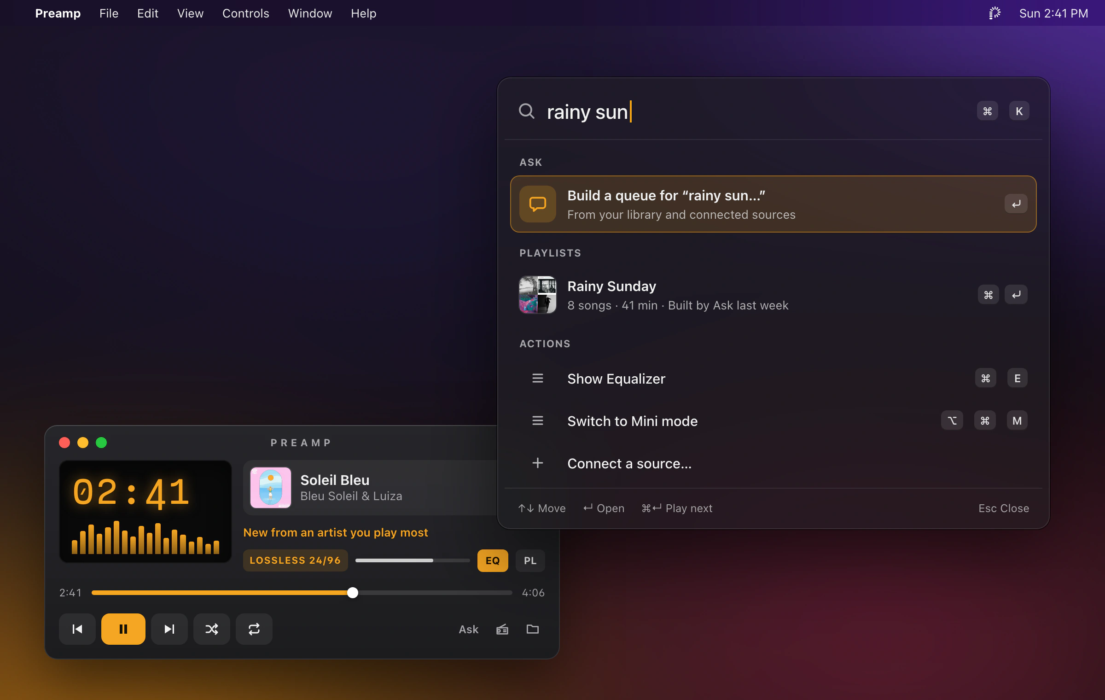Open the Preamp application menu
The image size is (1105, 700).
tap(58, 13)
